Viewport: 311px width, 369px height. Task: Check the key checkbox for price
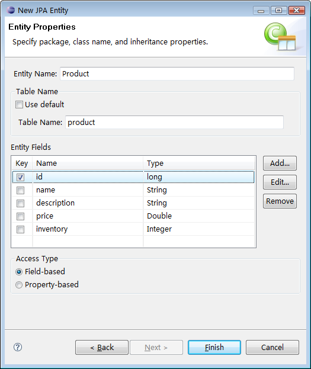pyautogui.click(x=21, y=216)
